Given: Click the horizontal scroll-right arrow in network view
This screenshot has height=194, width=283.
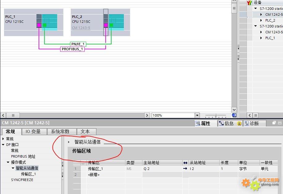Looking at the screenshot, I should tap(147, 115).
